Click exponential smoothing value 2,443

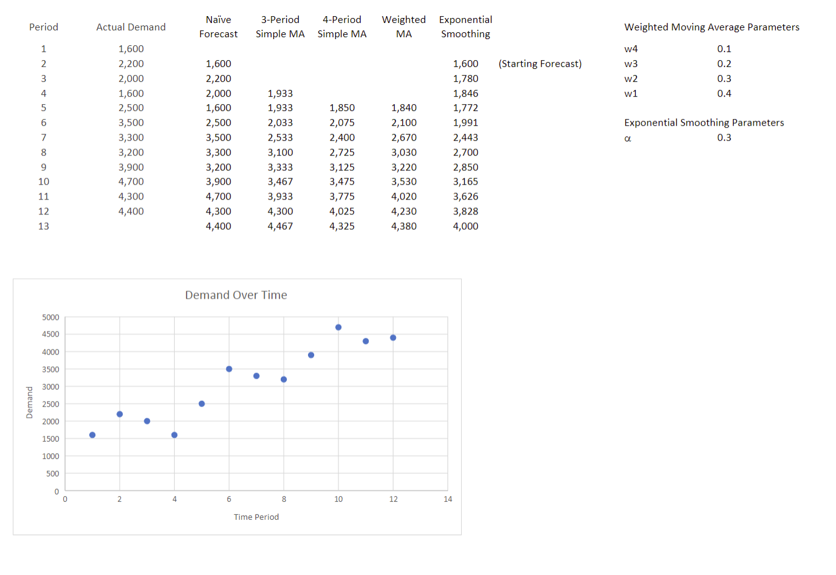click(465, 138)
